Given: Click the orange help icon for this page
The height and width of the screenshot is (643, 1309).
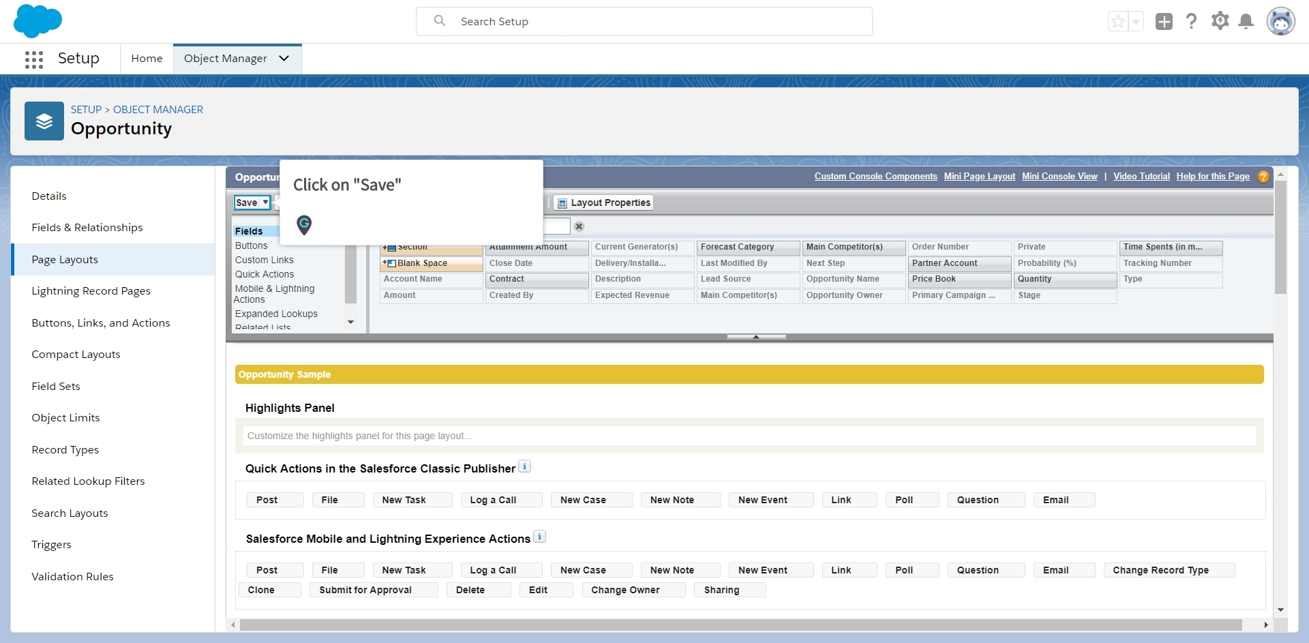Looking at the screenshot, I should click(1263, 177).
